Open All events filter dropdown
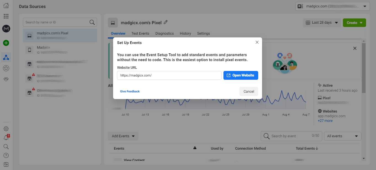 [343, 136]
